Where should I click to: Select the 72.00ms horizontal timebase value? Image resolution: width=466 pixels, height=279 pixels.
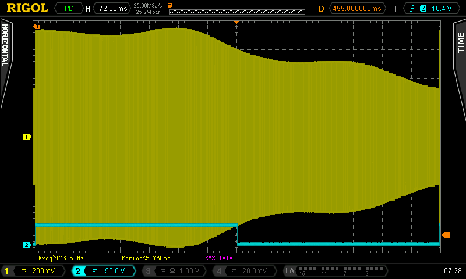click(x=113, y=8)
